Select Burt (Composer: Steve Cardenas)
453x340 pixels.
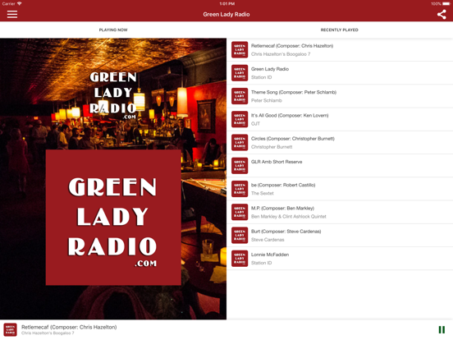pos(286,232)
